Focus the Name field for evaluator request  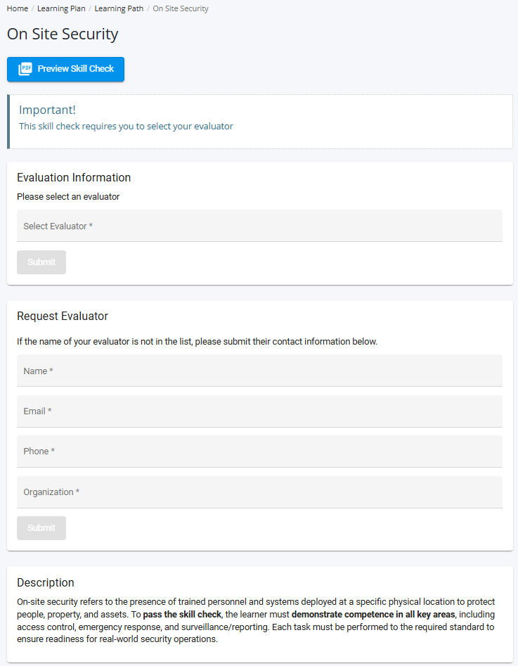[259, 371]
